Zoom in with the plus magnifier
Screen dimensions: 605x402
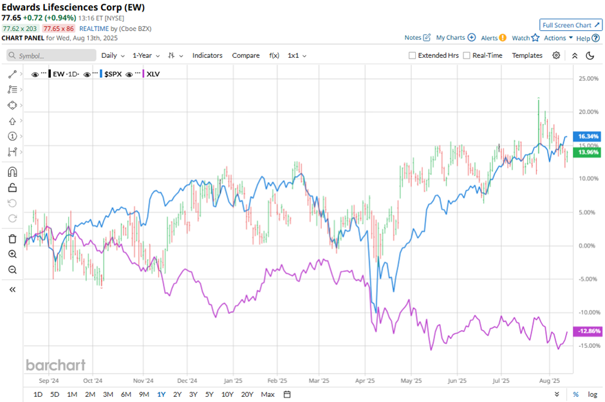pyautogui.click(x=12, y=254)
